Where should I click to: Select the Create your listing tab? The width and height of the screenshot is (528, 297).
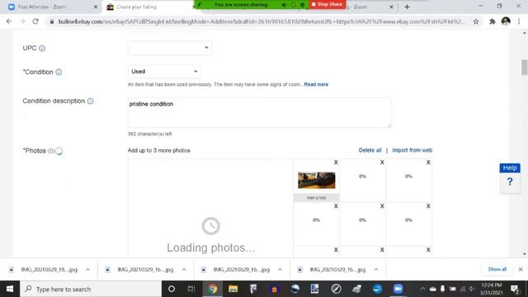pyautogui.click(x=148, y=7)
